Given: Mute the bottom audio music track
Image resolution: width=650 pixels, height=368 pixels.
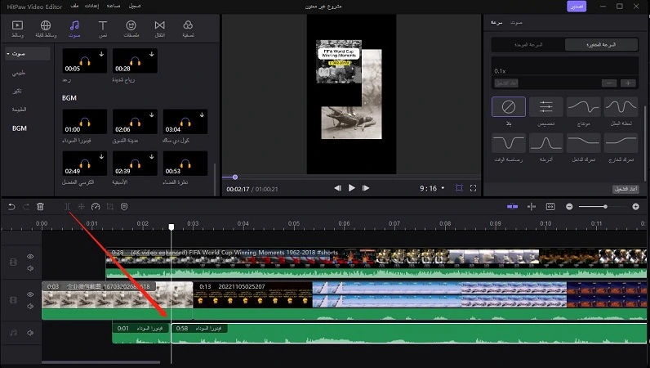Looking at the screenshot, I should pos(30,333).
